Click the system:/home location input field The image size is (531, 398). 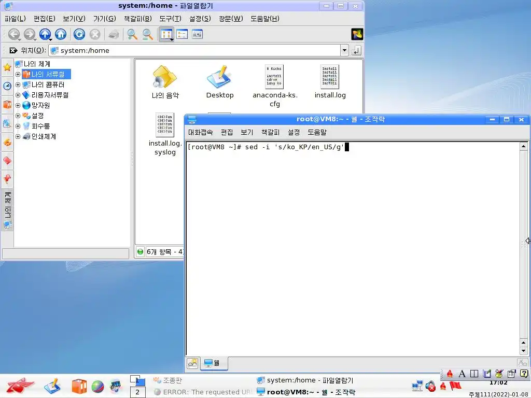click(x=195, y=50)
